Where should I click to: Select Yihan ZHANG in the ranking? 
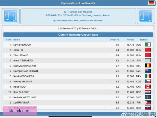(21, 55)
